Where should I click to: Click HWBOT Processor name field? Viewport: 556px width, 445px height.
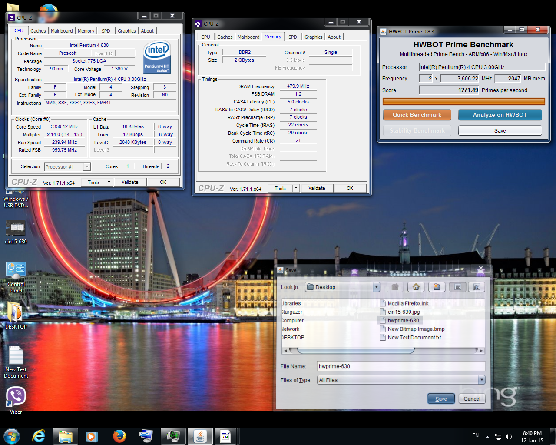(x=482, y=67)
